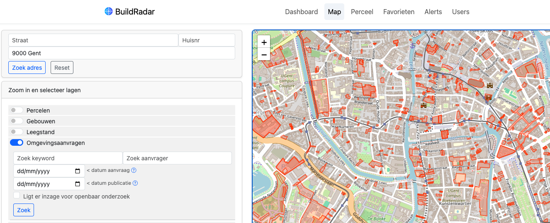Click the BuildRadar globe logo icon
The height and width of the screenshot is (223, 550).
pyautogui.click(x=109, y=12)
